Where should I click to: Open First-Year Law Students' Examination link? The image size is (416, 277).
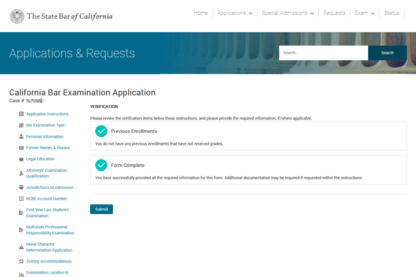tap(48, 213)
